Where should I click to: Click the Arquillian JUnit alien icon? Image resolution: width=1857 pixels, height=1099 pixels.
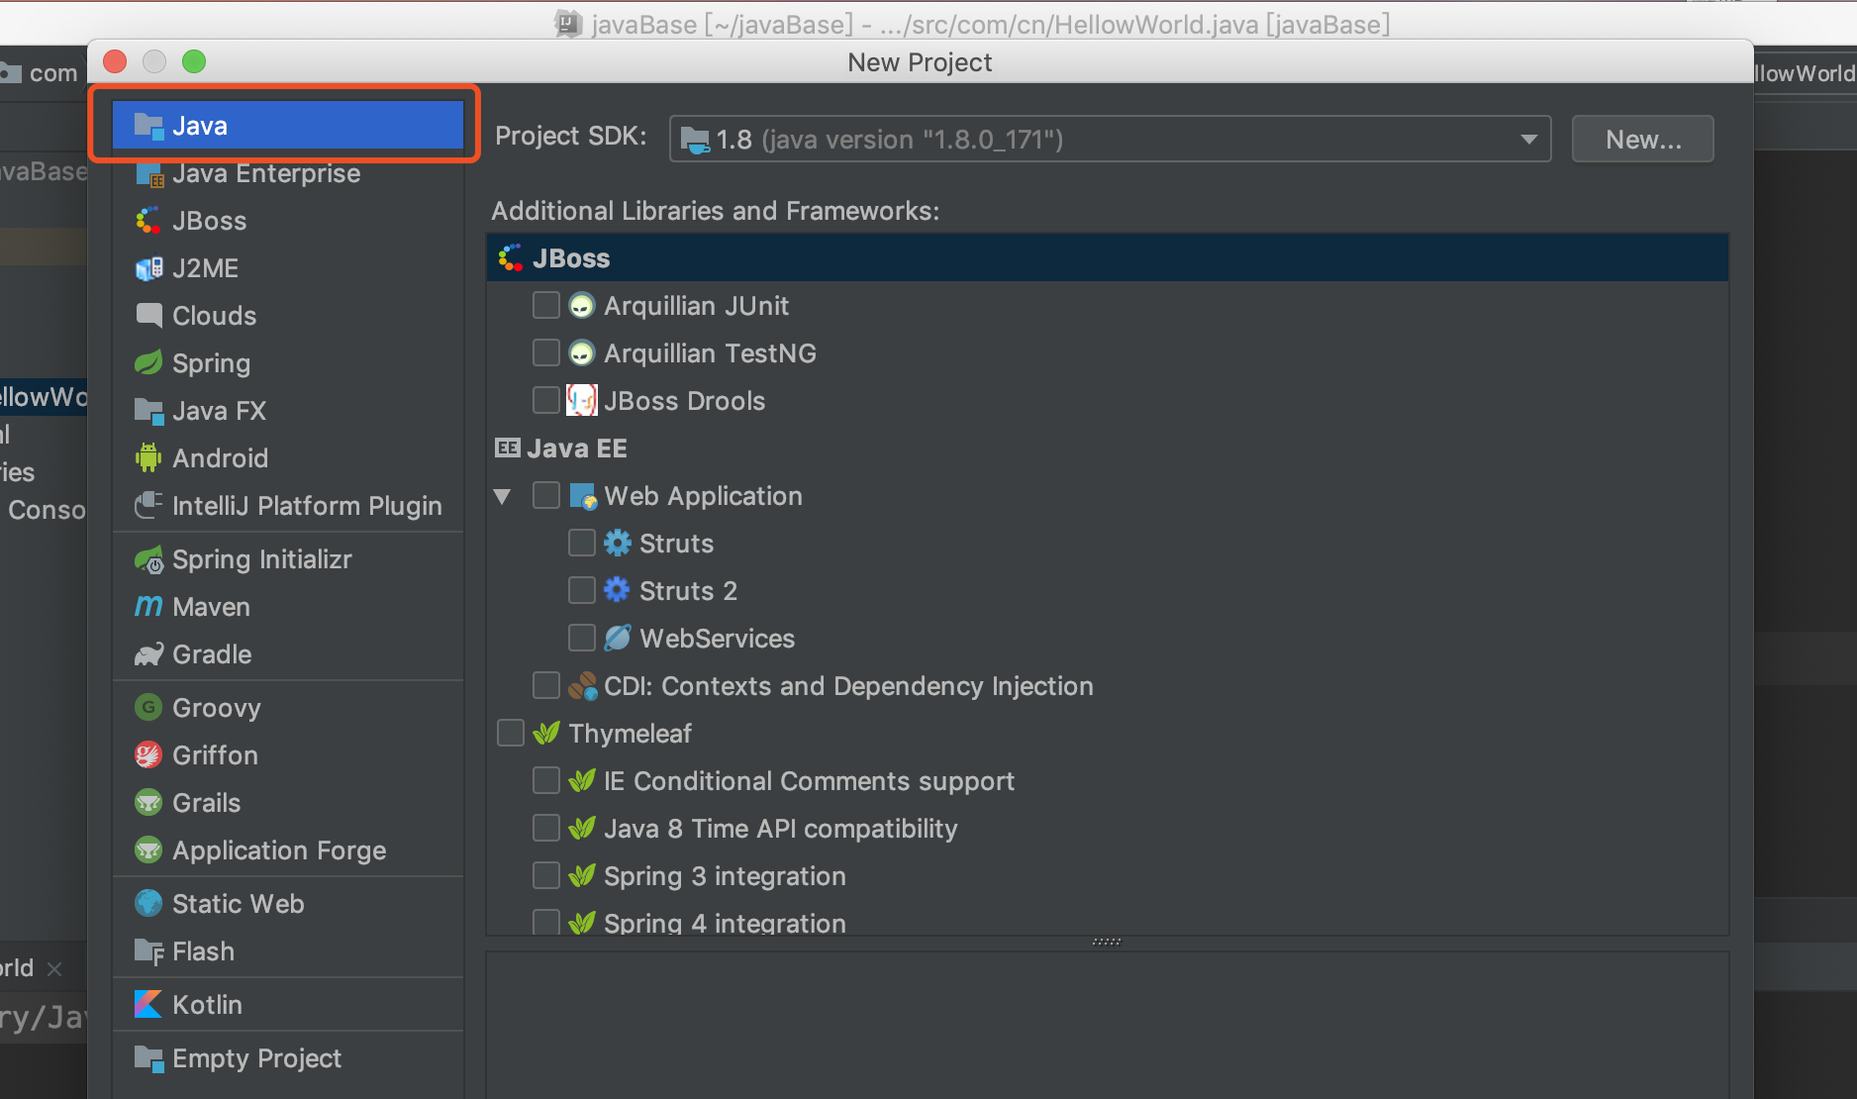[582, 306]
